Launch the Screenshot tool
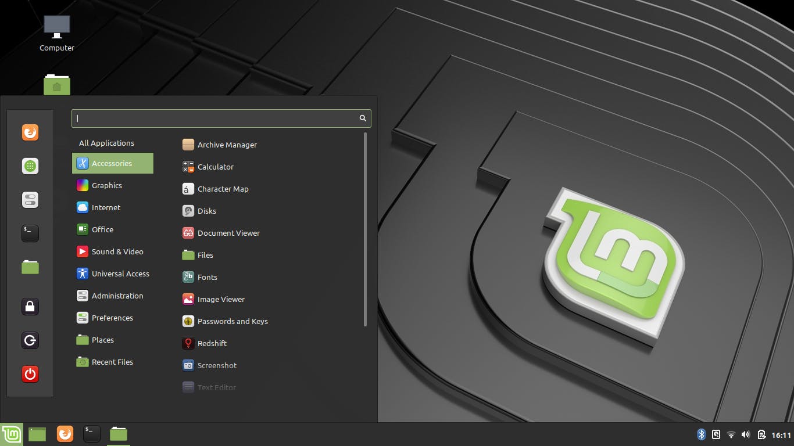Screen dimensions: 794x446 coord(216,365)
